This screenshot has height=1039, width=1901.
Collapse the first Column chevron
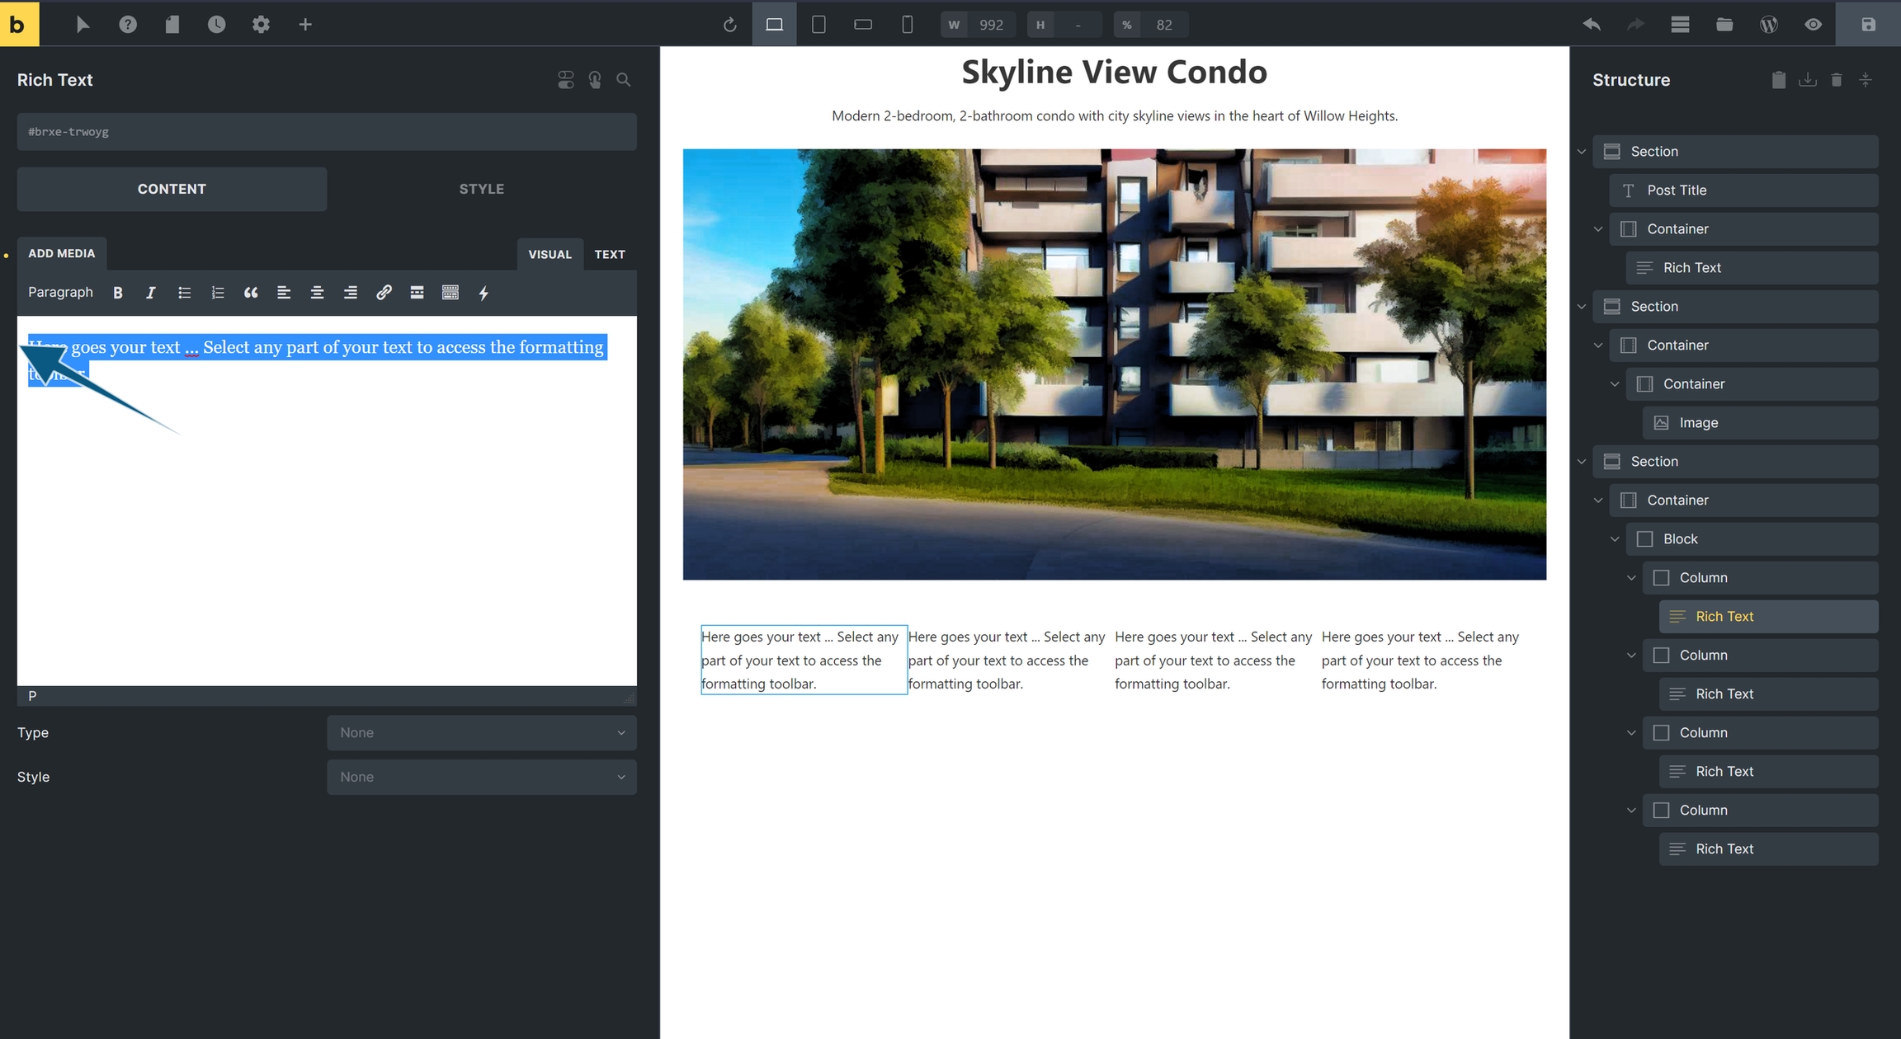pyautogui.click(x=1631, y=578)
